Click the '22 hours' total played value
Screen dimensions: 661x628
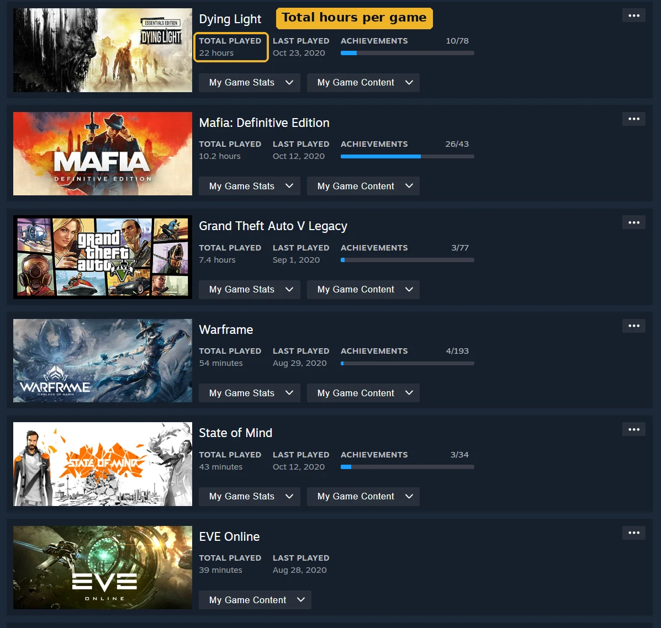216,53
